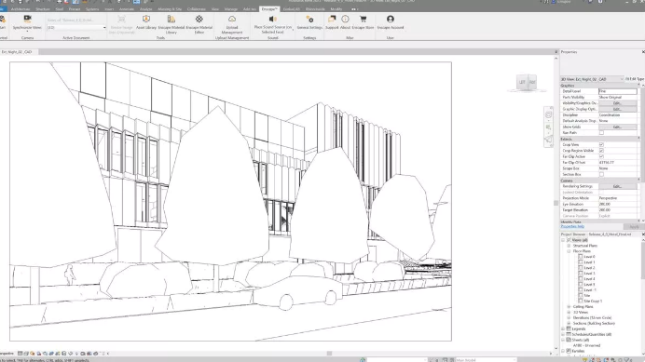Click the Schedules/Quantities node icon
The image size is (645, 362).
569,334
